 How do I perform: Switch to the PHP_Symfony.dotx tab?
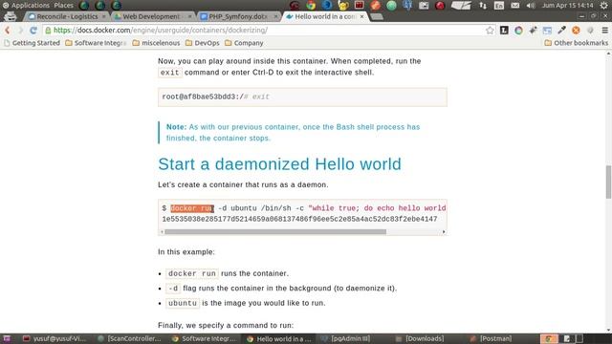click(238, 16)
